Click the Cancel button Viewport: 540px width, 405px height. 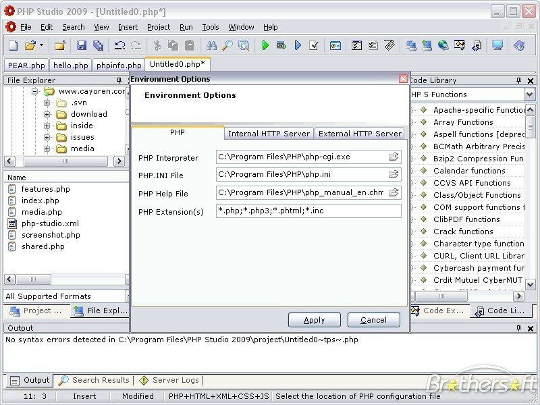tap(374, 320)
